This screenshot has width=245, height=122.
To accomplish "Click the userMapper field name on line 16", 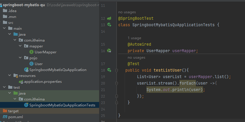I will (x=184, y=51).
